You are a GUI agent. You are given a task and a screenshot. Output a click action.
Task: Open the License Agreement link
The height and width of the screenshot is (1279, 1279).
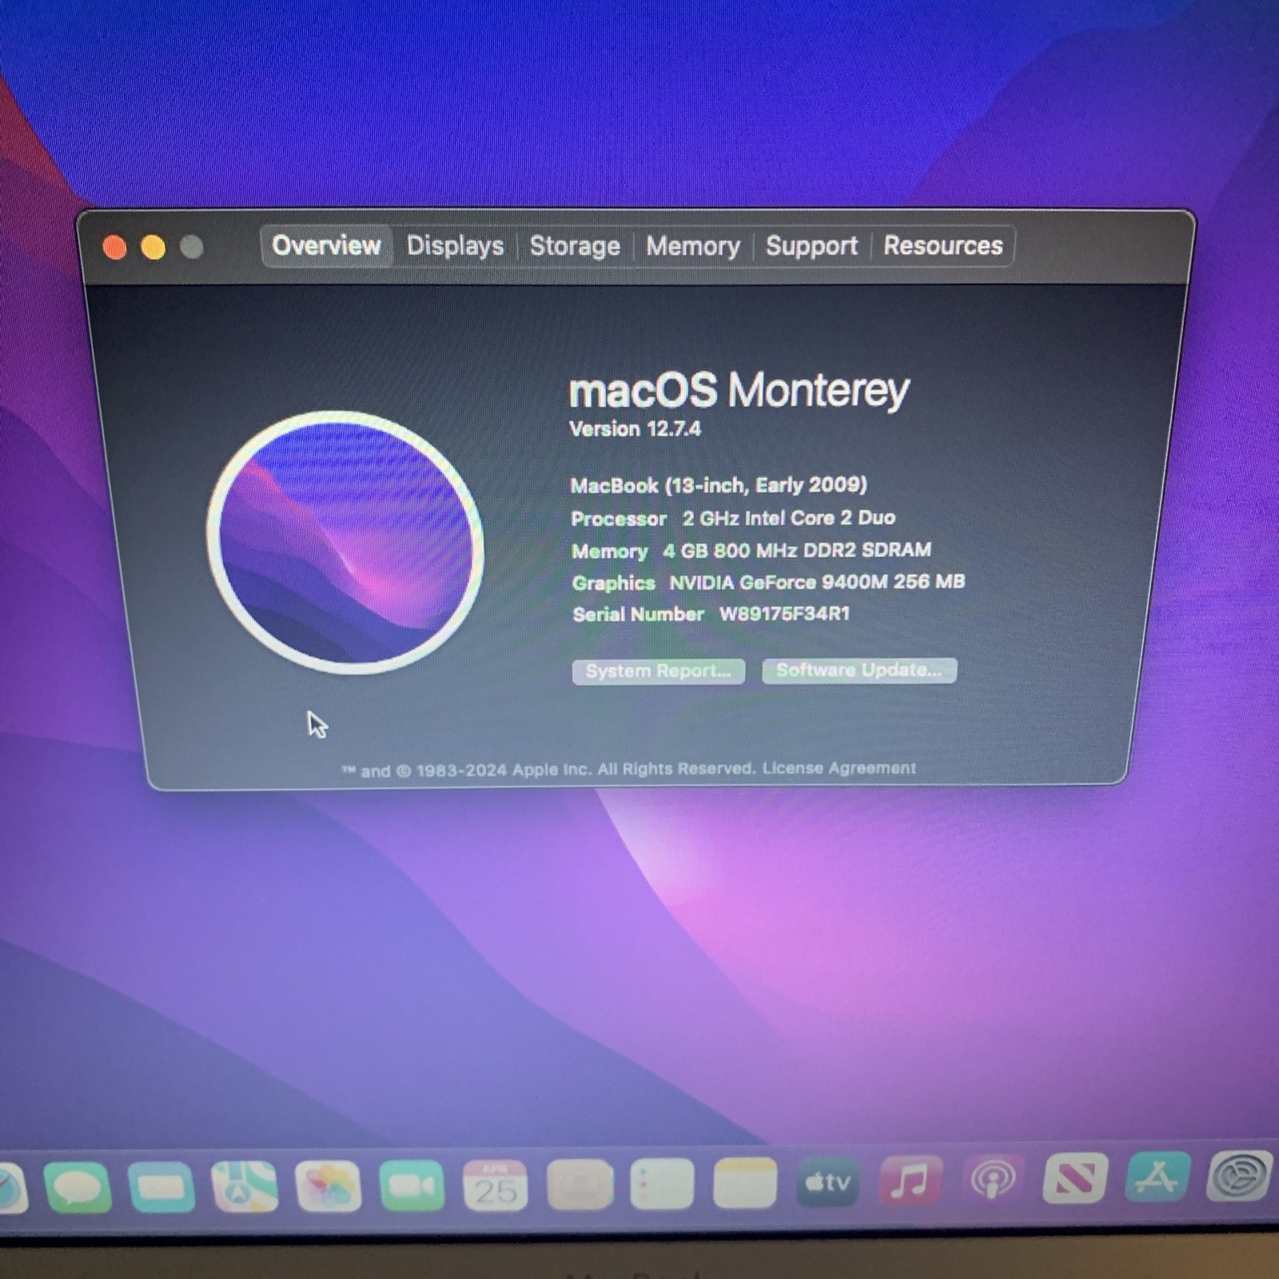tap(839, 768)
